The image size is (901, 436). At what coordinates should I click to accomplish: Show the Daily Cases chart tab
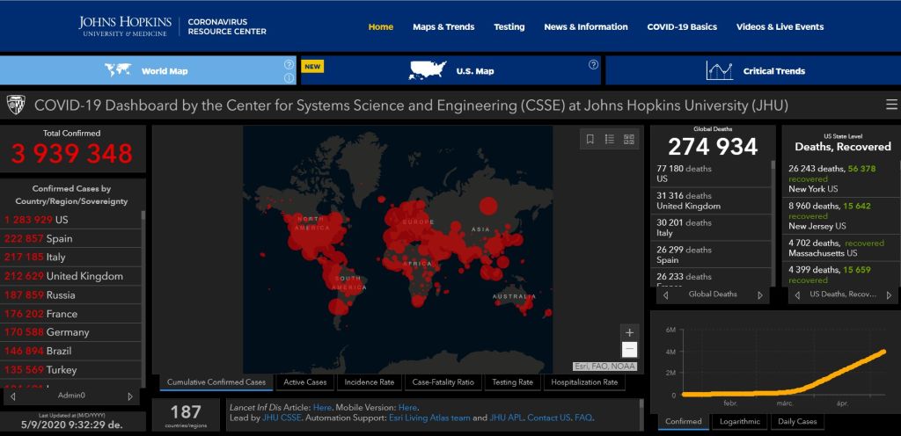click(x=797, y=422)
